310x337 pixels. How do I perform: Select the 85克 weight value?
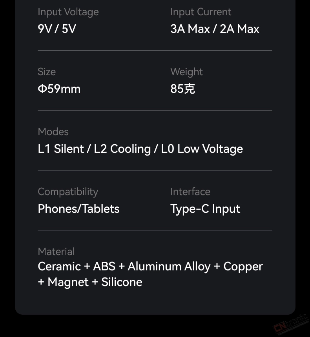tap(182, 89)
